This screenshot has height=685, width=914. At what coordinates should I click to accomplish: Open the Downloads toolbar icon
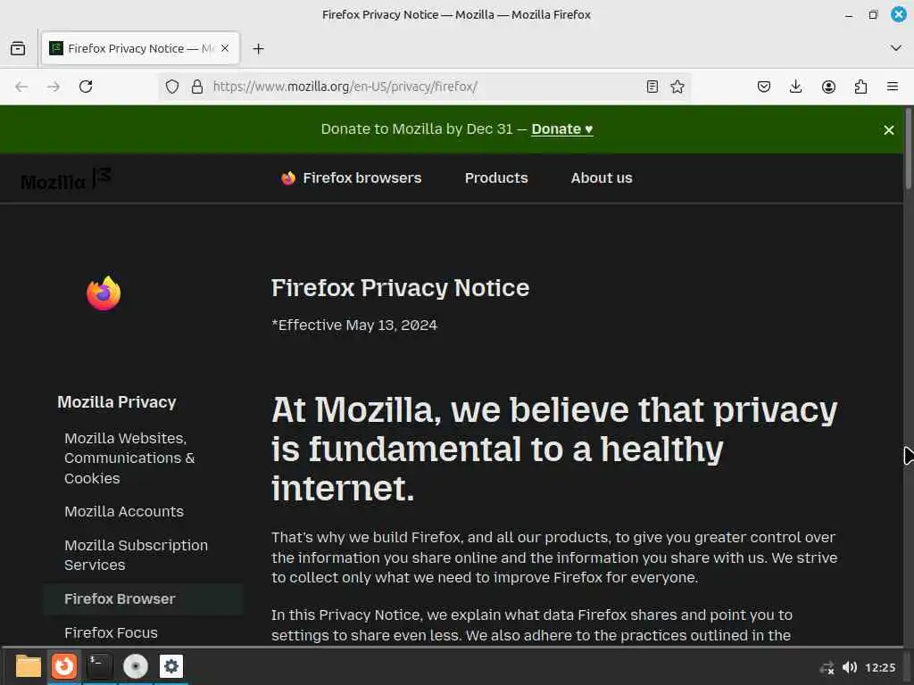click(796, 87)
